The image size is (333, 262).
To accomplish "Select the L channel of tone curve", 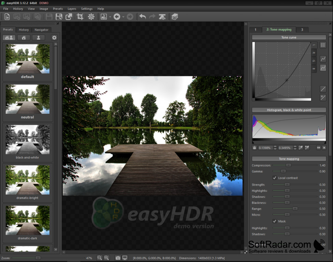I will tap(314, 45).
